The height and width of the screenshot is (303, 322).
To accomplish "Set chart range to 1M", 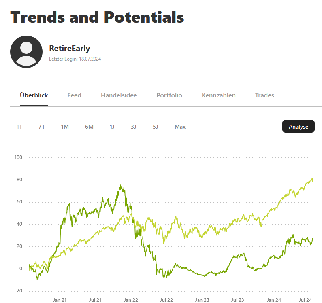I will (65, 127).
